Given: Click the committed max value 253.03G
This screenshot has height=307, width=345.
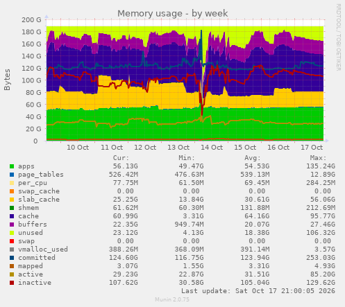Looking at the screenshot, I should point(321,258).
